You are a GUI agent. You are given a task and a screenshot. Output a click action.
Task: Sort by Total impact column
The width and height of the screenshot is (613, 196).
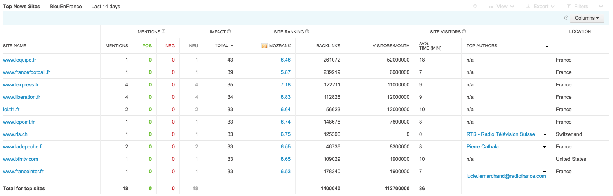[224, 45]
